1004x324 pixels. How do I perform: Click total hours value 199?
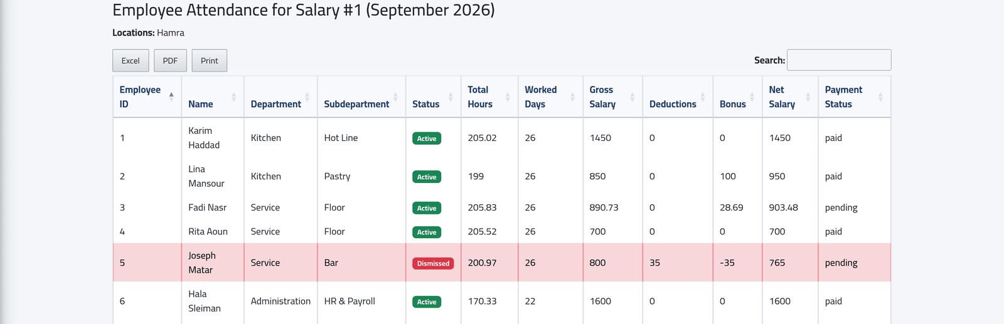[x=476, y=176]
